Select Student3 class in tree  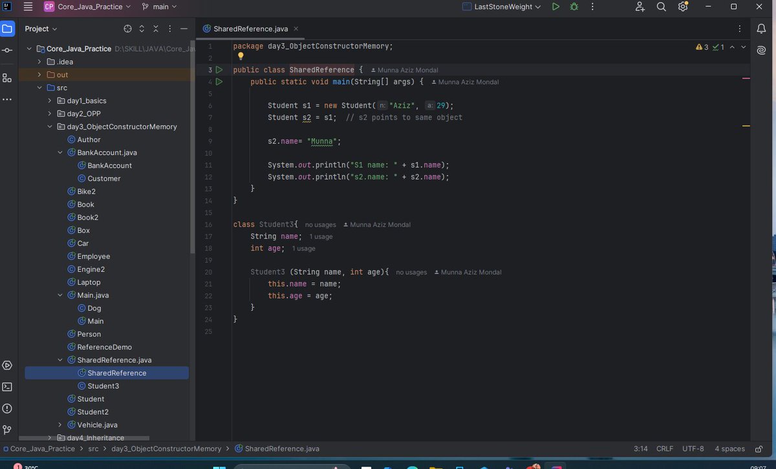coord(103,386)
